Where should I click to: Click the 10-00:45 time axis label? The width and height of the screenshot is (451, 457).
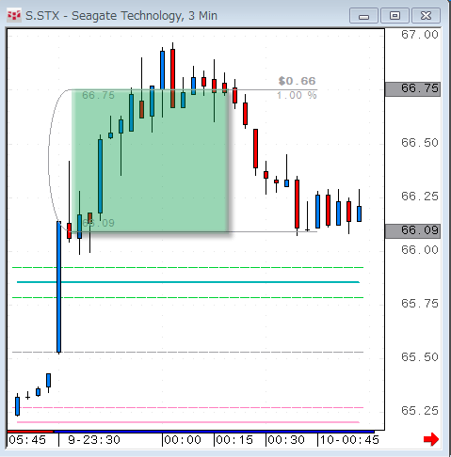(349, 440)
